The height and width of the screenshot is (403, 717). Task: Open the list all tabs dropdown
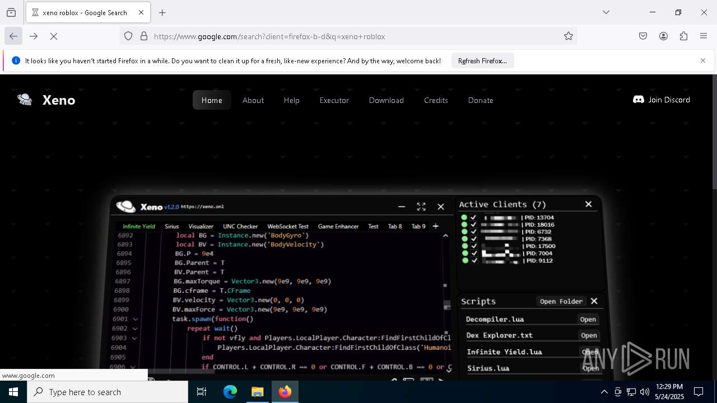tap(606, 12)
